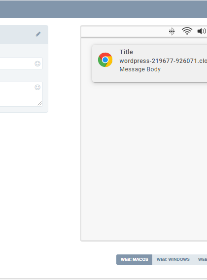
Task: Open emoji picker in the single-line field
Action: [37, 63]
